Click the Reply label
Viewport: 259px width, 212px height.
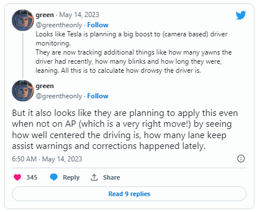tap(71, 177)
